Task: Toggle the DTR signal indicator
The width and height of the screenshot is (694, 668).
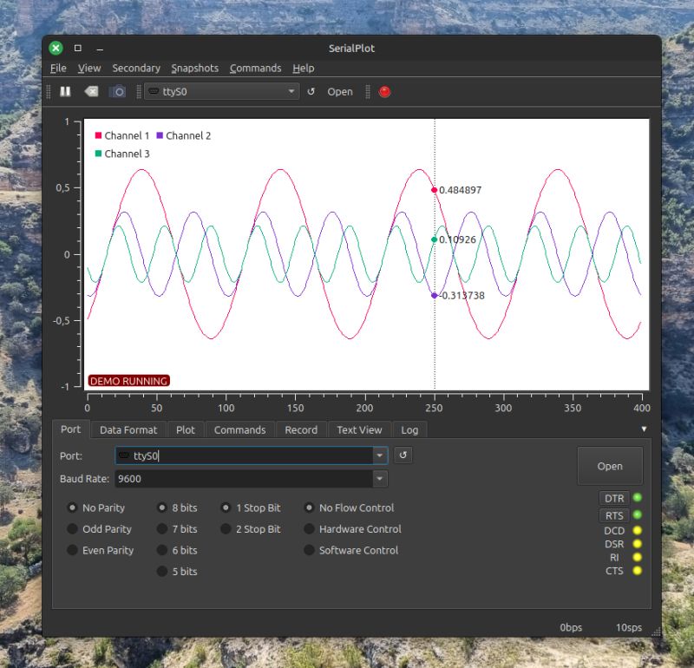Action: pos(614,498)
